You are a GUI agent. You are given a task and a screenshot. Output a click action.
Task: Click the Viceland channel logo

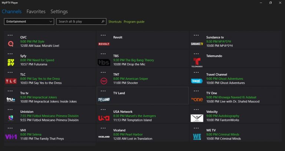point(104,137)
